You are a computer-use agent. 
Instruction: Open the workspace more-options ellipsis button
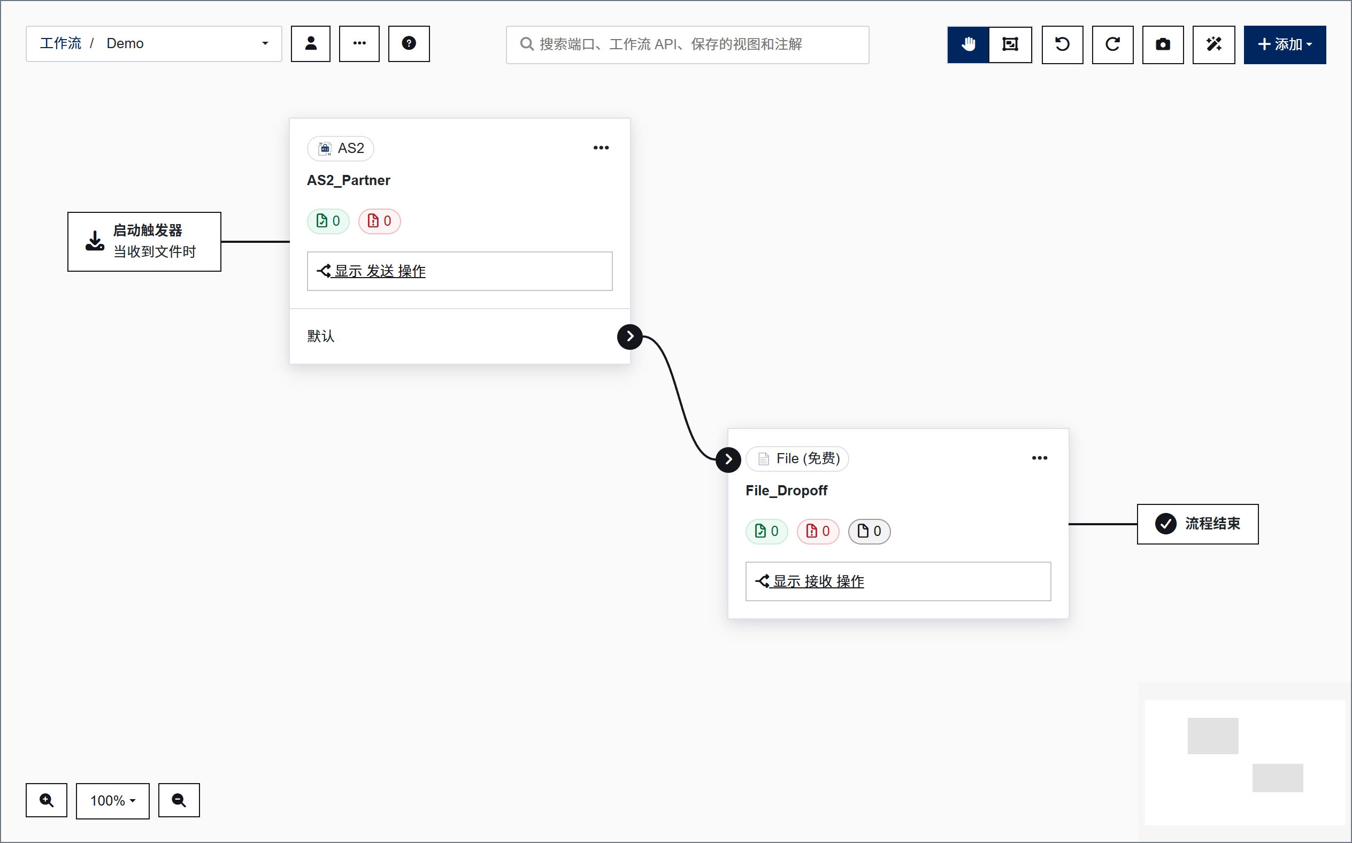tap(359, 43)
